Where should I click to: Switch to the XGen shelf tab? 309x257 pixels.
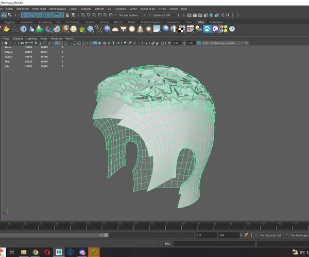[x=188, y=22]
